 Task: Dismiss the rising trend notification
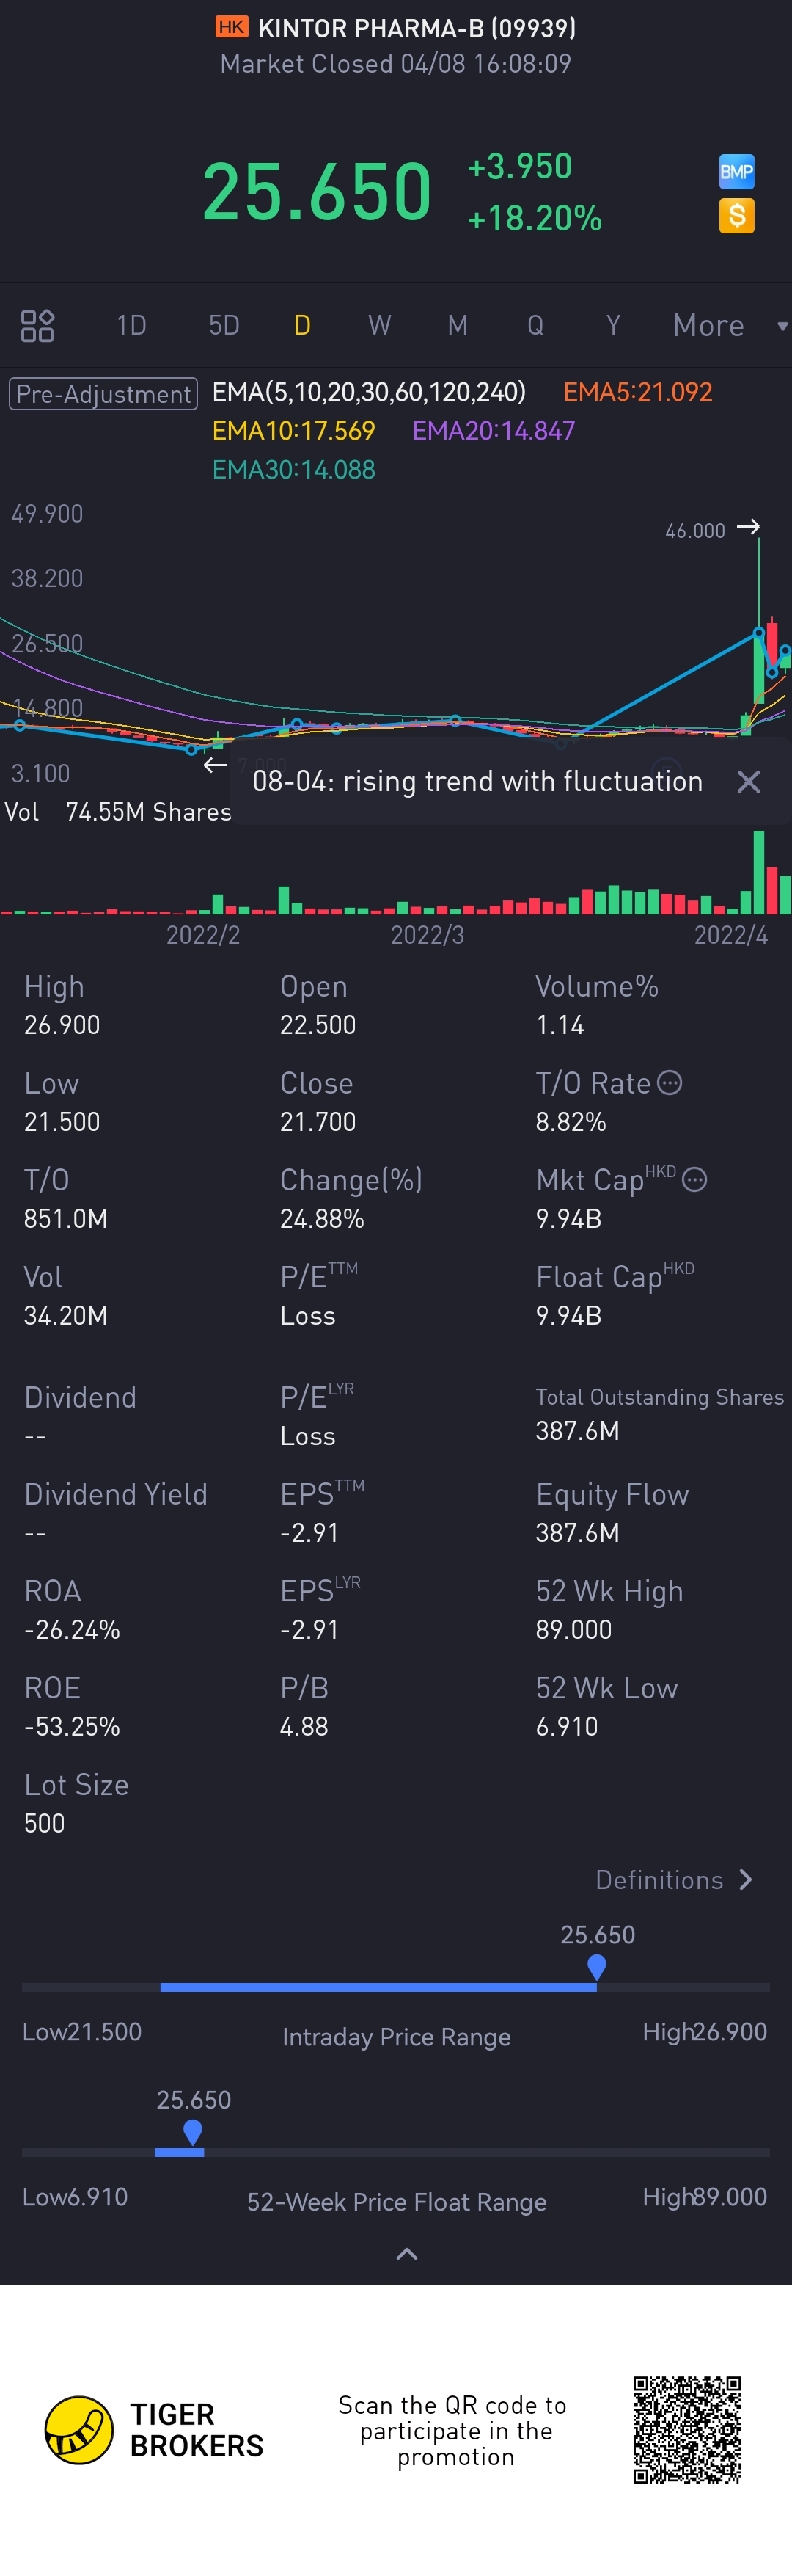[748, 781]
